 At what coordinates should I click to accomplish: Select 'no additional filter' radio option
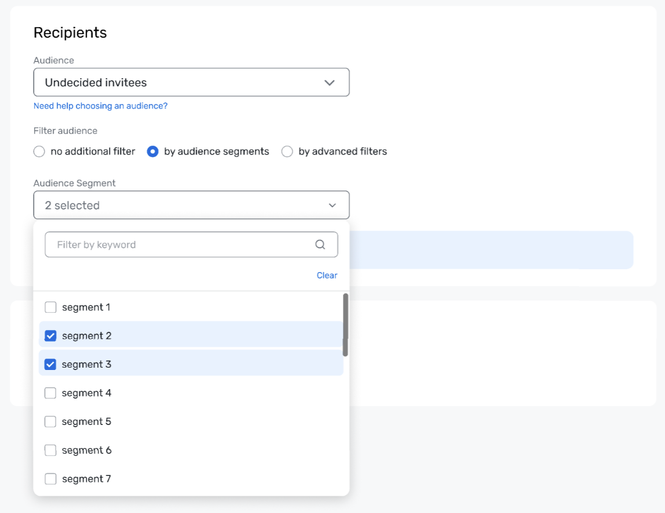[x=39, y=151]
